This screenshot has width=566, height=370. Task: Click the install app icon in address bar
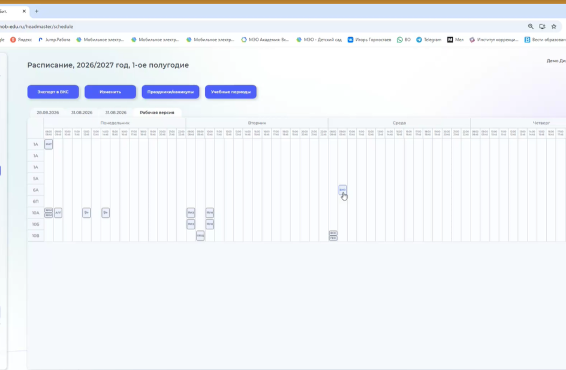point(542,26)
